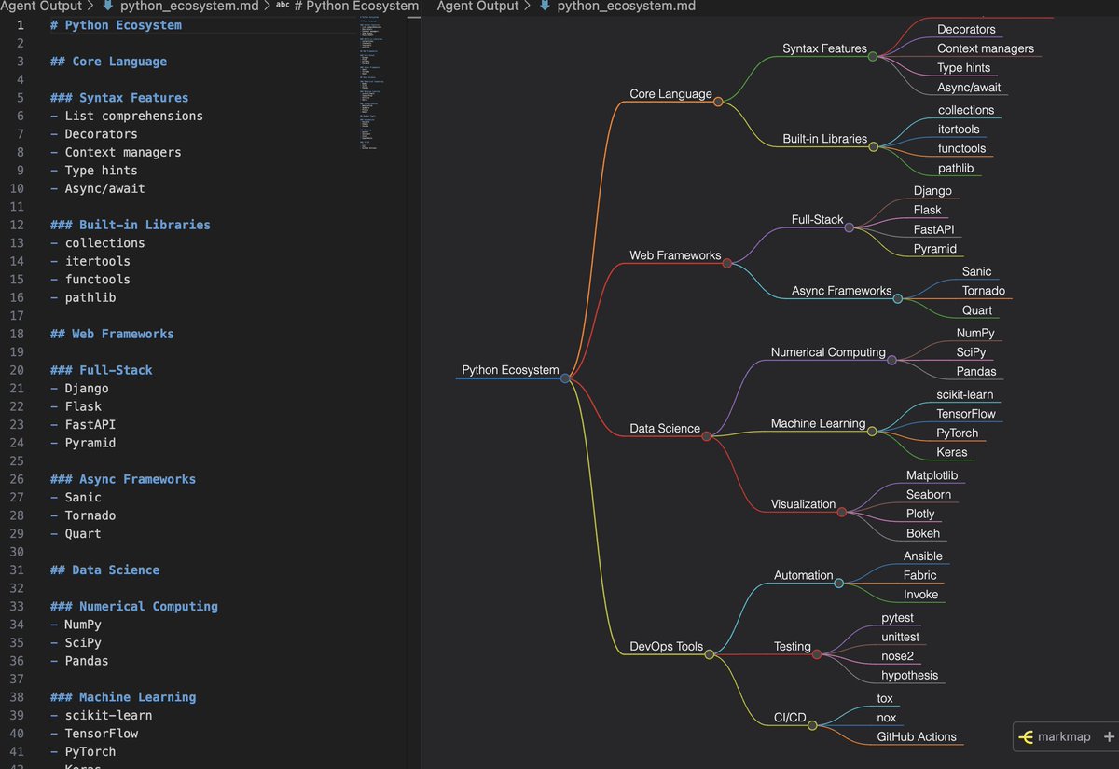Image resolution: width=1119 pixels, height=769 pixels.
Task: Collapse the Web Frameworks branch circle
Action: pos(726,263)
